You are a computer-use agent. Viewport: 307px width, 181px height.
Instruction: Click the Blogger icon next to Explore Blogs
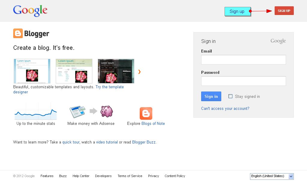point(146,113)
